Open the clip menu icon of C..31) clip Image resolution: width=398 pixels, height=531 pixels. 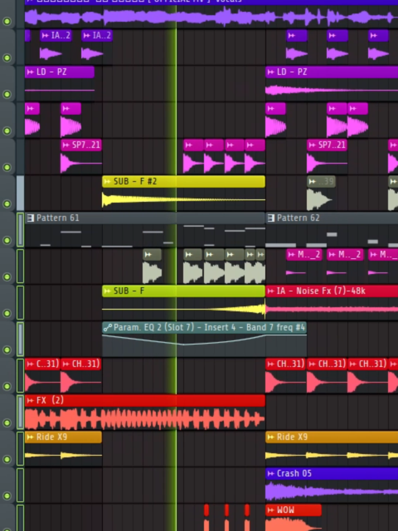pos(30,364)
